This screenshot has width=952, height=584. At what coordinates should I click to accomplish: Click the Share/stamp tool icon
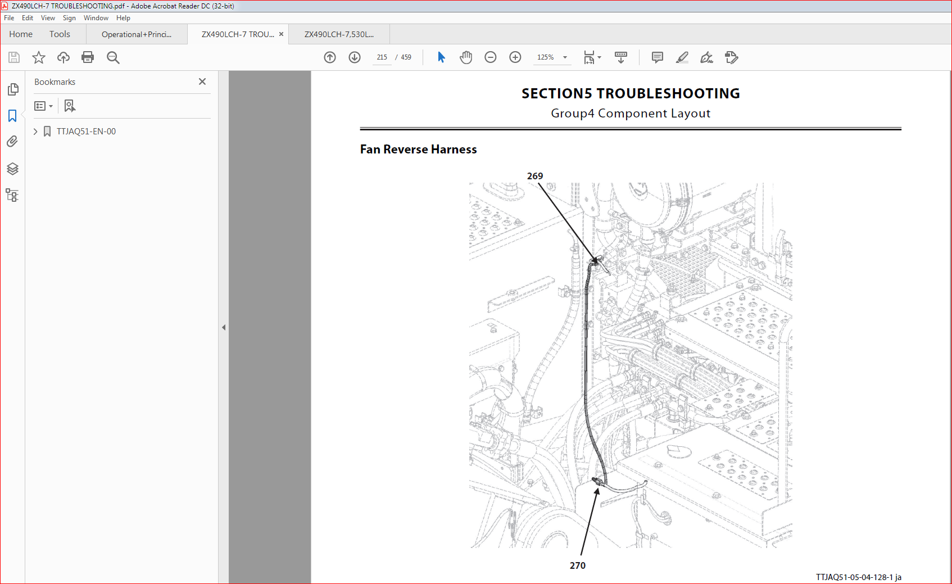(x=732, y=57)
